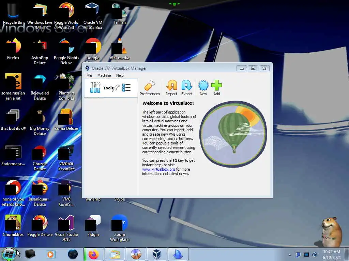Select Peggle World of Warcraft desktop icon
349x261 pixels.
click(x=66, y=16)
